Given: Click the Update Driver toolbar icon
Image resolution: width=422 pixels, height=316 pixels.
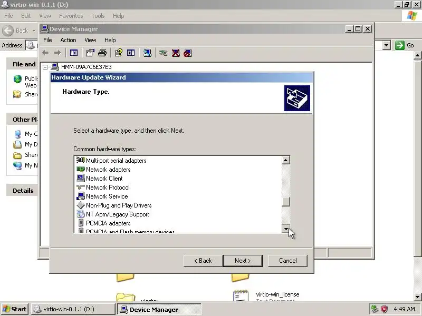Looking at the screenshot, I should (x=163, y=53).
